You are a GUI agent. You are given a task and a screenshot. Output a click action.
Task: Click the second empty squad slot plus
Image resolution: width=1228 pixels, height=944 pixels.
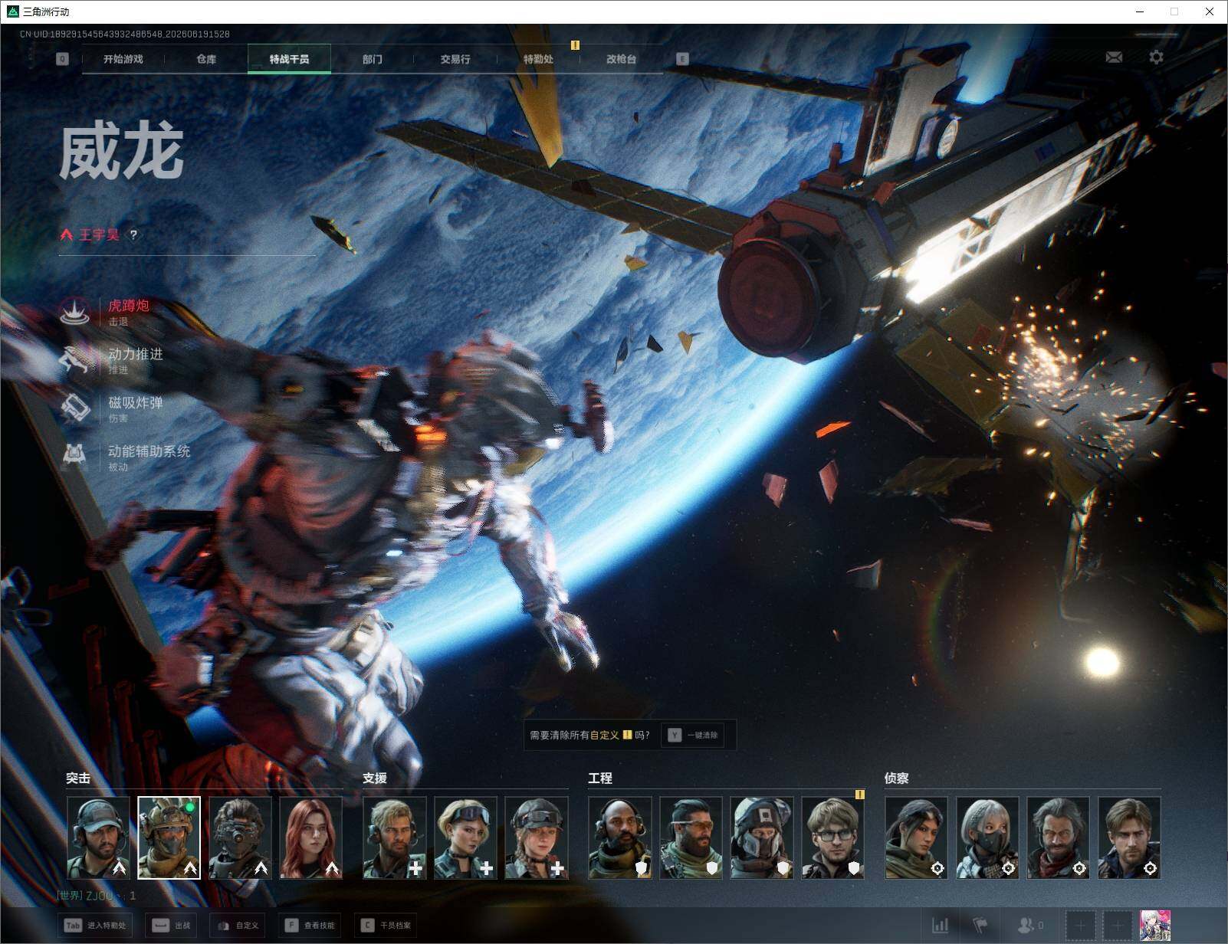pyautogui.click(x=1118, y=926)
